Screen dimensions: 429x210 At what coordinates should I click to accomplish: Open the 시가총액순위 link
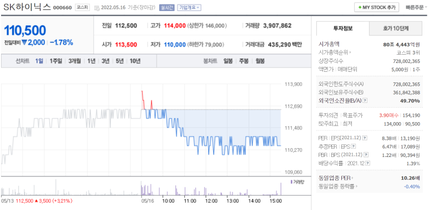click(x=334, y=53)
